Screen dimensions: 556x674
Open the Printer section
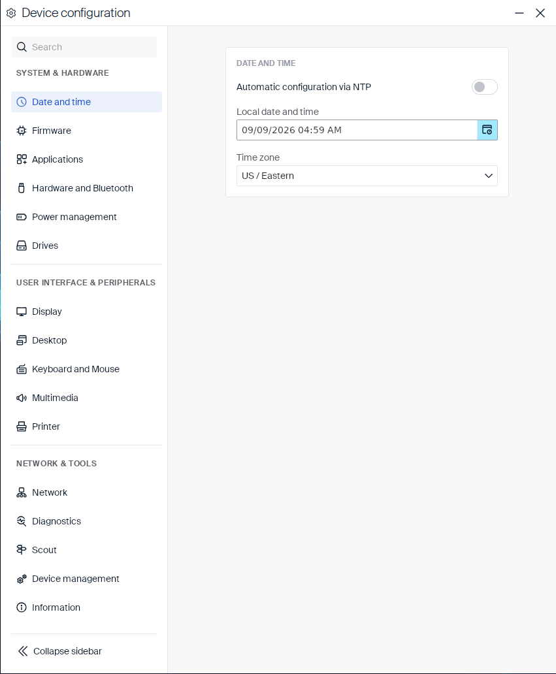point(86,426)
